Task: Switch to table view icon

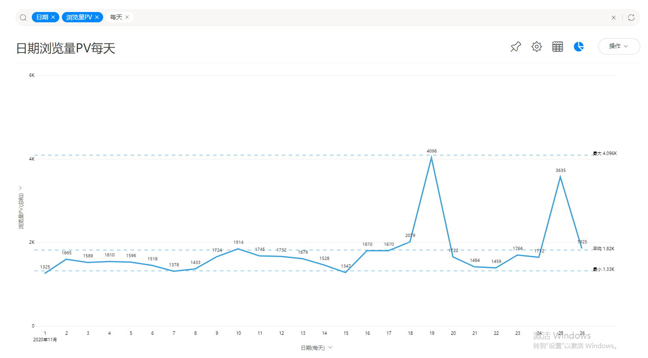Action: tap(558, 46)
